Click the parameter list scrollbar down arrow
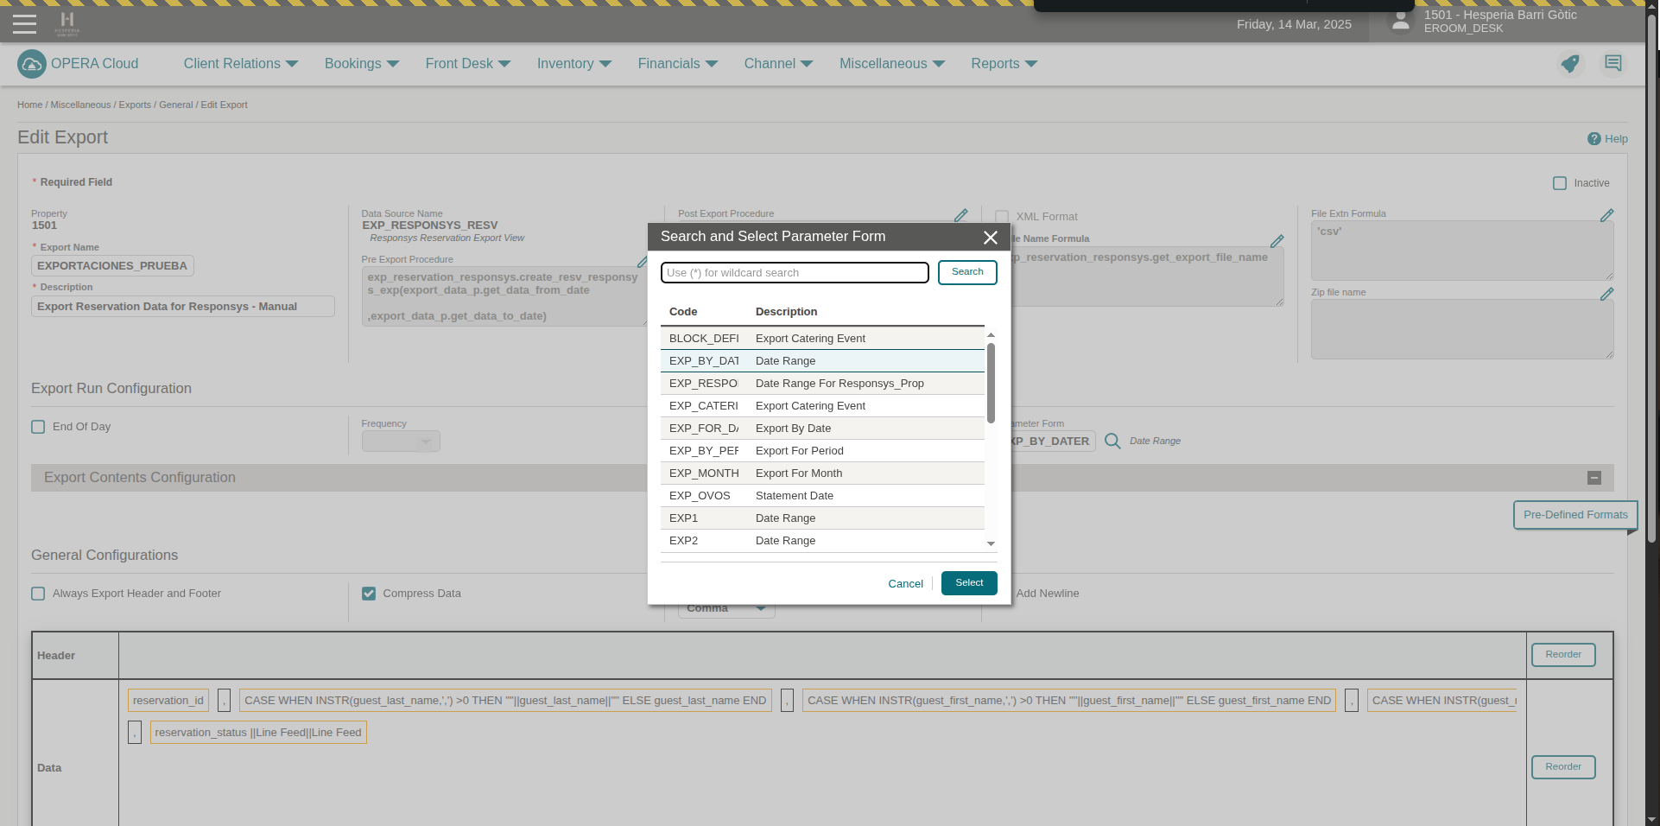The width and height of the screenshot is (1660, 826). coord(991,544)
